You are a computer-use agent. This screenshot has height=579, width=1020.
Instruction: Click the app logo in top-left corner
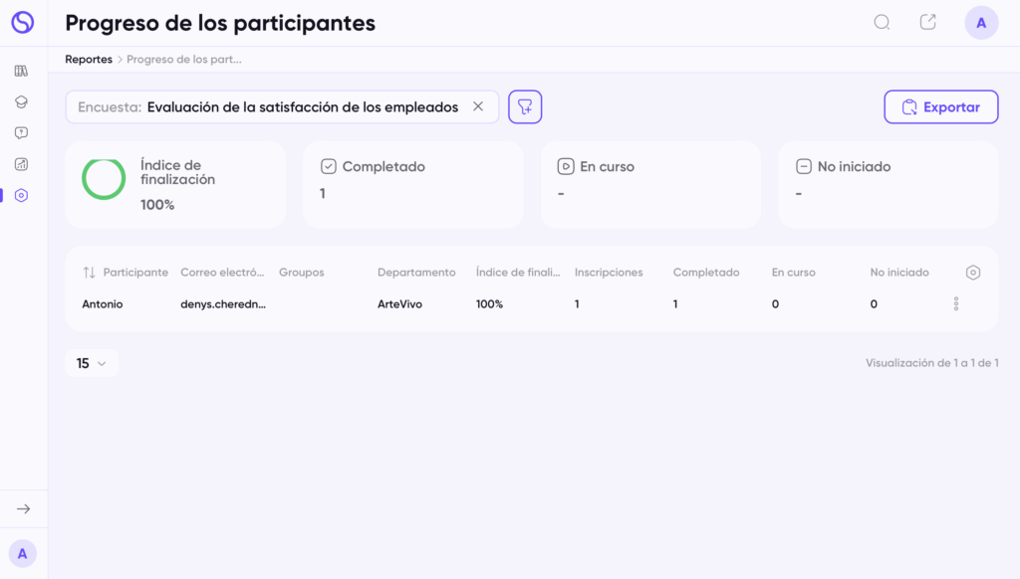point(23,23)
